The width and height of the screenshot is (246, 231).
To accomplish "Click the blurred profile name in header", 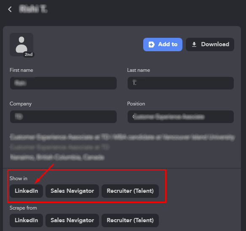I will 33,9.
